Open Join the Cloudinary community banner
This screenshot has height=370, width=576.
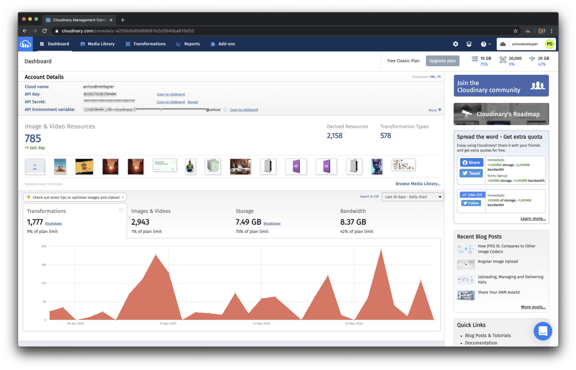tap(501, 86)
